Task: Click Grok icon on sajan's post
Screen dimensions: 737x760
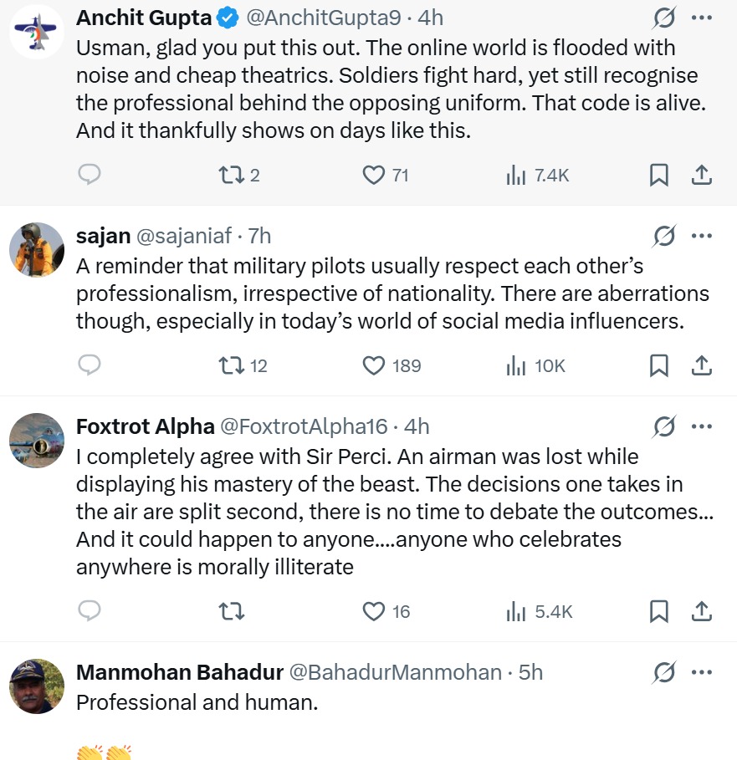Action: 664,237
